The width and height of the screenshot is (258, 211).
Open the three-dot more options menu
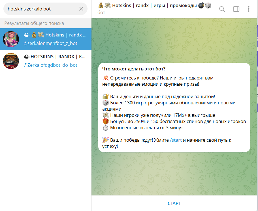point(249,9)
